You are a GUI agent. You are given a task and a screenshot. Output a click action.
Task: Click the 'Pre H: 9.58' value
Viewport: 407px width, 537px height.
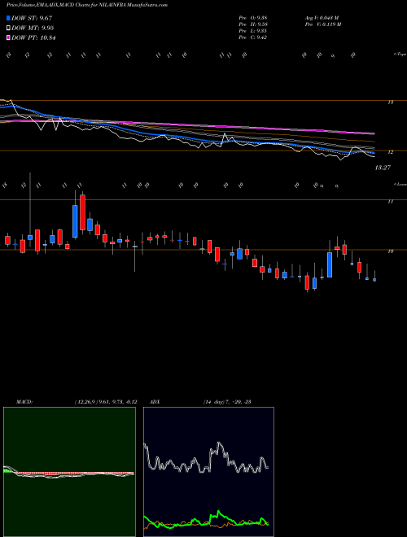coord(253,24)
